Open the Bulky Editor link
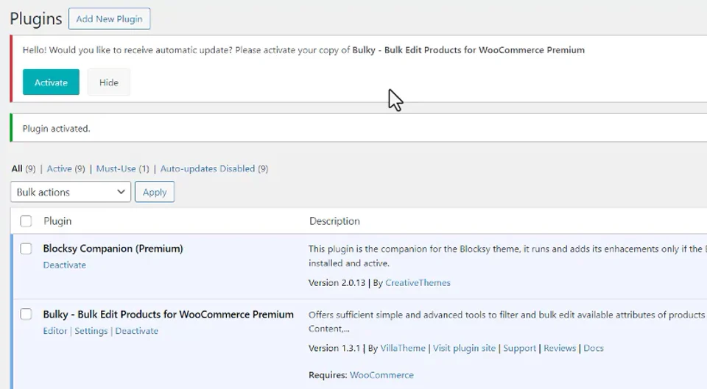 pos(55,330)
